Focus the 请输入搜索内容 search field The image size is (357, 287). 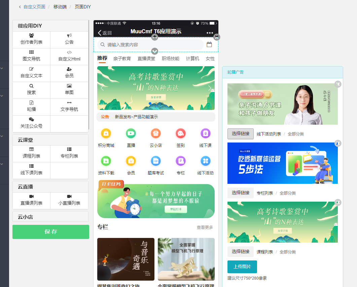click(151, 45)
